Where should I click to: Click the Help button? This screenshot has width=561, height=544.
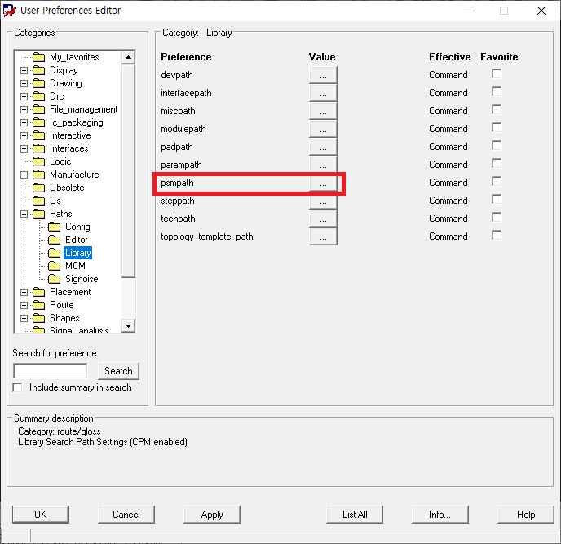pos(526,515)
